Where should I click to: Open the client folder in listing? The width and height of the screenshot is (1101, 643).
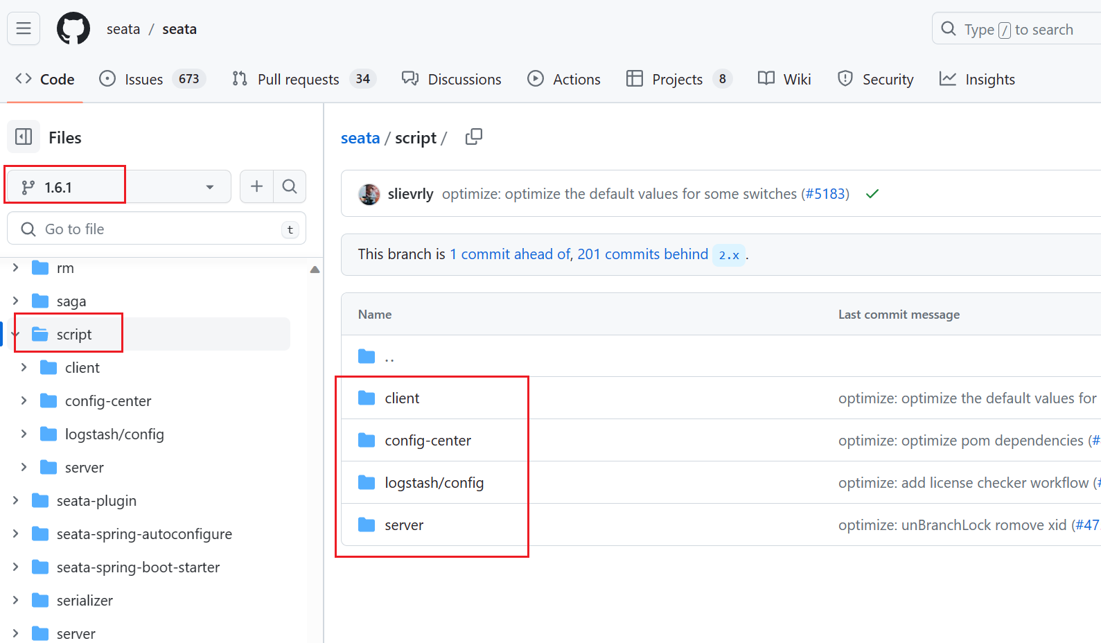tap(402, 398)
